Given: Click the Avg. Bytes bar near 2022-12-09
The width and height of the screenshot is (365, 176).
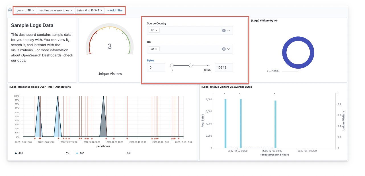Looking at the screenshot, I should [275, 124].
